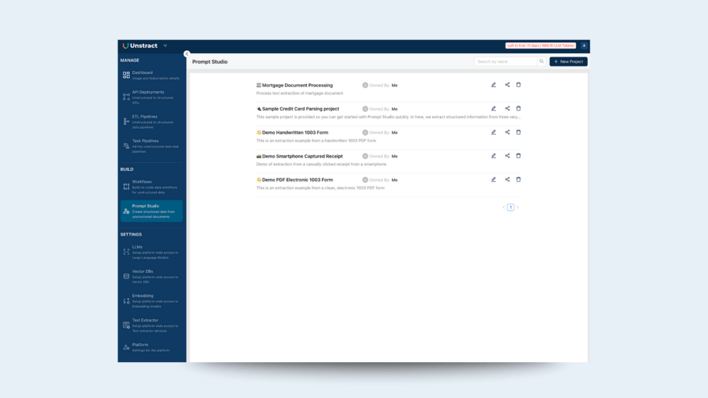This screenshot has width=708, height=398.
Task: Navigate to Dashboard in the sidebar
Action: point(126,74)
